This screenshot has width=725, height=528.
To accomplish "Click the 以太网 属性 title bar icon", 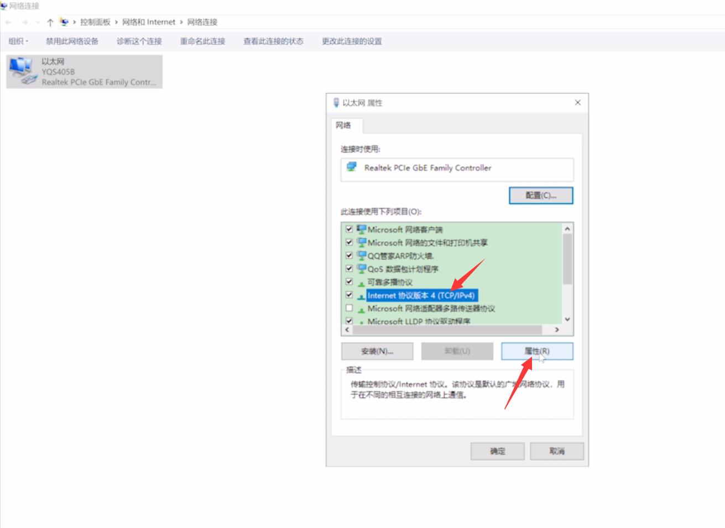I will click(x=336, y=102).
